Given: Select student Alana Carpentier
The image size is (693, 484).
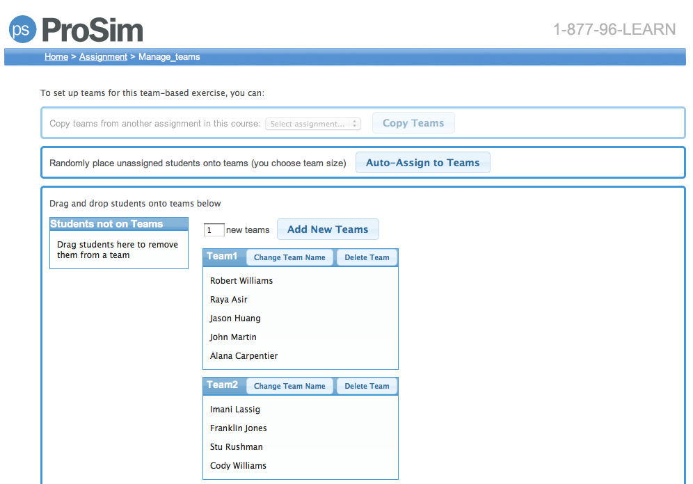Looking at the screenshot, I should 244,356.
